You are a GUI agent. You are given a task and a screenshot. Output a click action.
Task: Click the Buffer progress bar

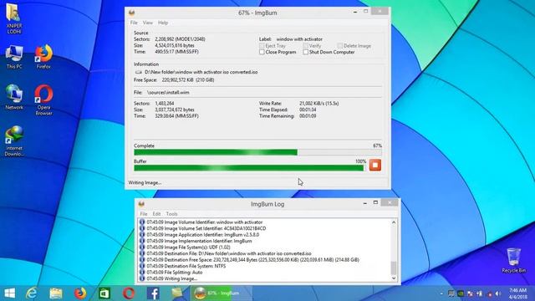point(250,168)
